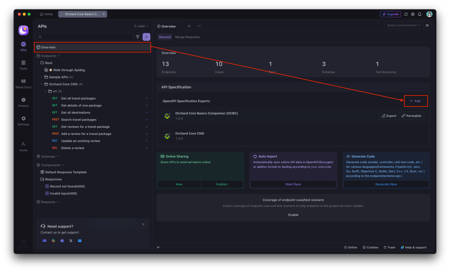Open Share Docs from left sidebar
450x272 pixels.
coord(23,83)
